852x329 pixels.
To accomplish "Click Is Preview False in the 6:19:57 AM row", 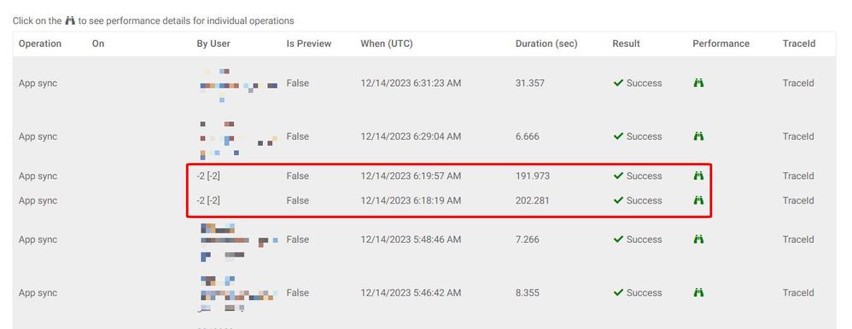I will pos(298,176).
